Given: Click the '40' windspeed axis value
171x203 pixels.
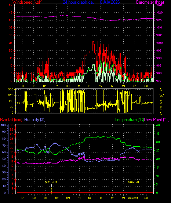Looking at the screenshot, I should [11, 20].
